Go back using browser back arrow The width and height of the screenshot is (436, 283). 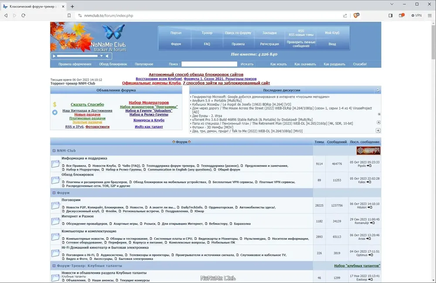(6, 16)
